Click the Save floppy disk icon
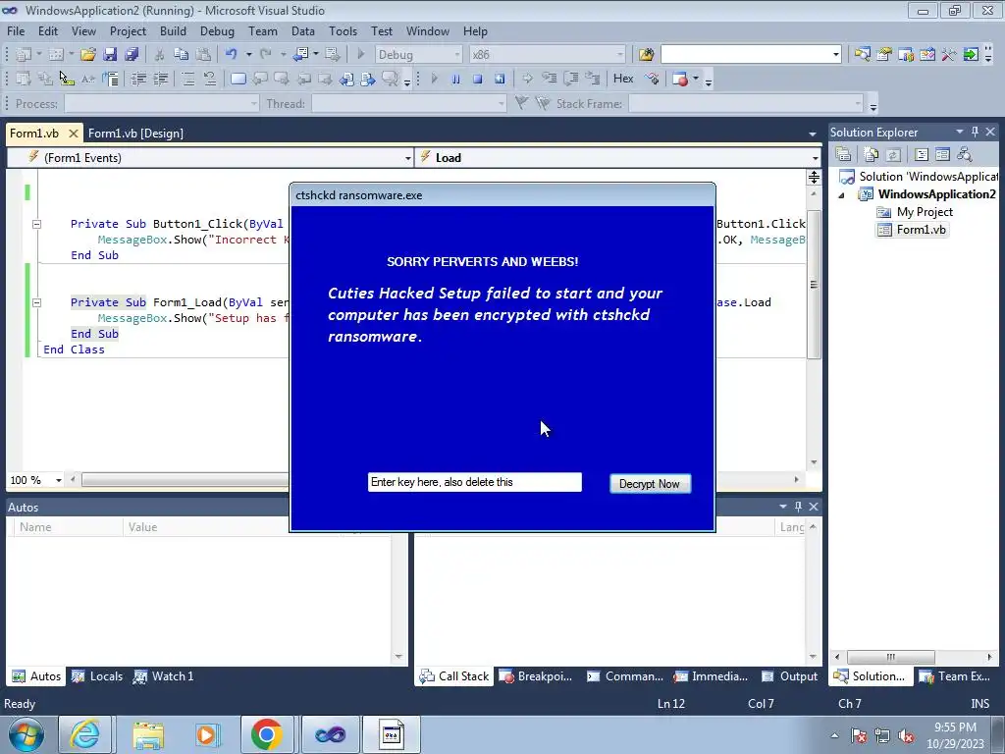This screenshot has height=754, width=1005. click(x=110, y=55)
